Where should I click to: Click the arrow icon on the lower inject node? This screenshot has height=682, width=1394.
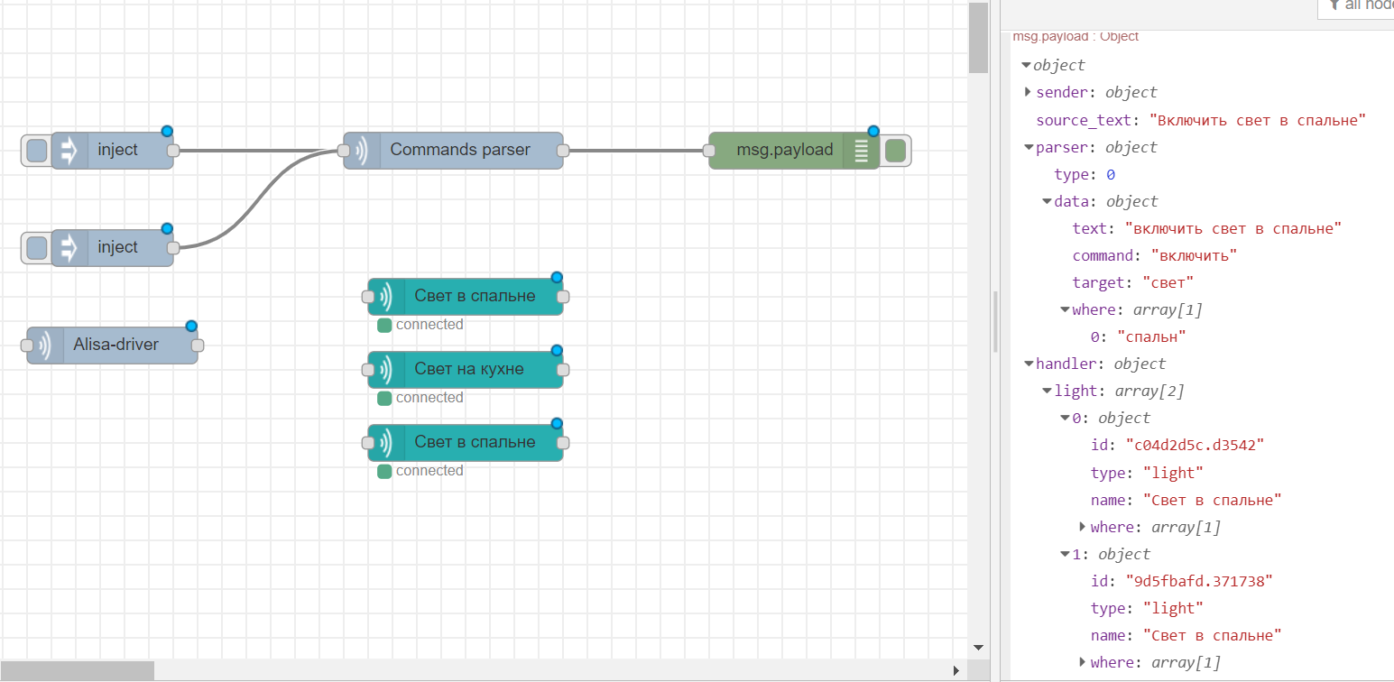pos(69,248)
